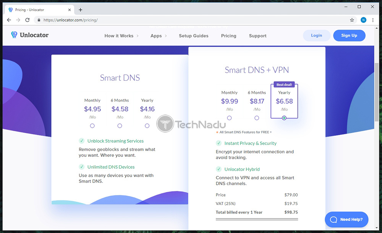Minimize the Chrome window
Image resolution: width=382 pixels, height=233 pixels.
click(x=346, y=7)
